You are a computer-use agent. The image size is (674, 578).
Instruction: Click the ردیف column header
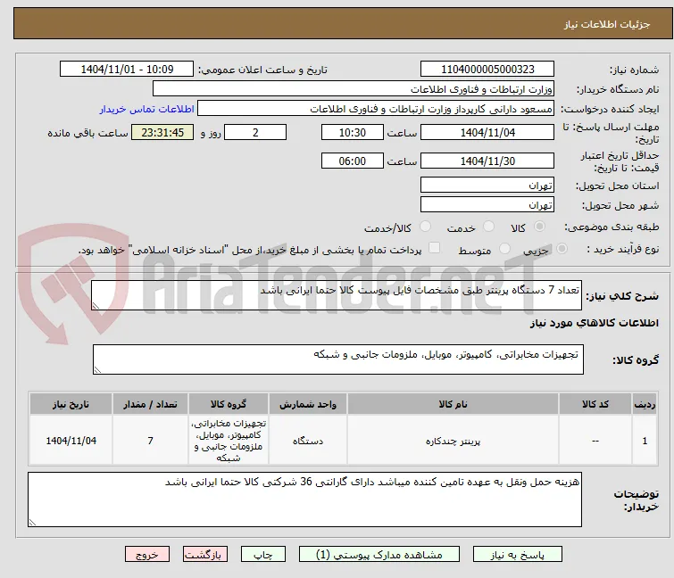(x=645, y=404)
